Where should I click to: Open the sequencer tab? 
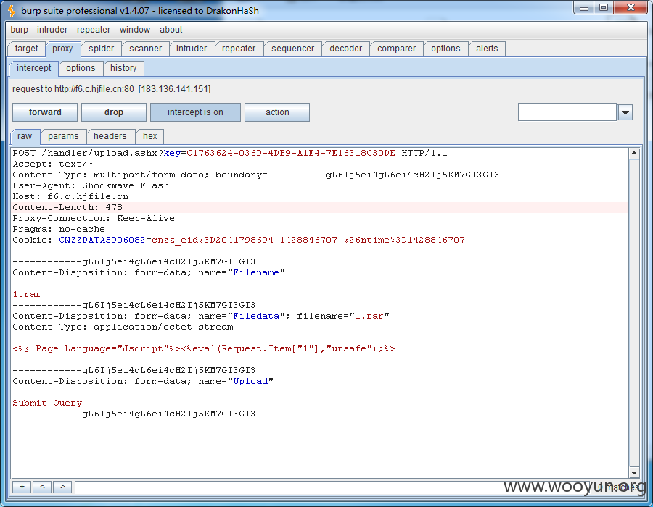293,49
